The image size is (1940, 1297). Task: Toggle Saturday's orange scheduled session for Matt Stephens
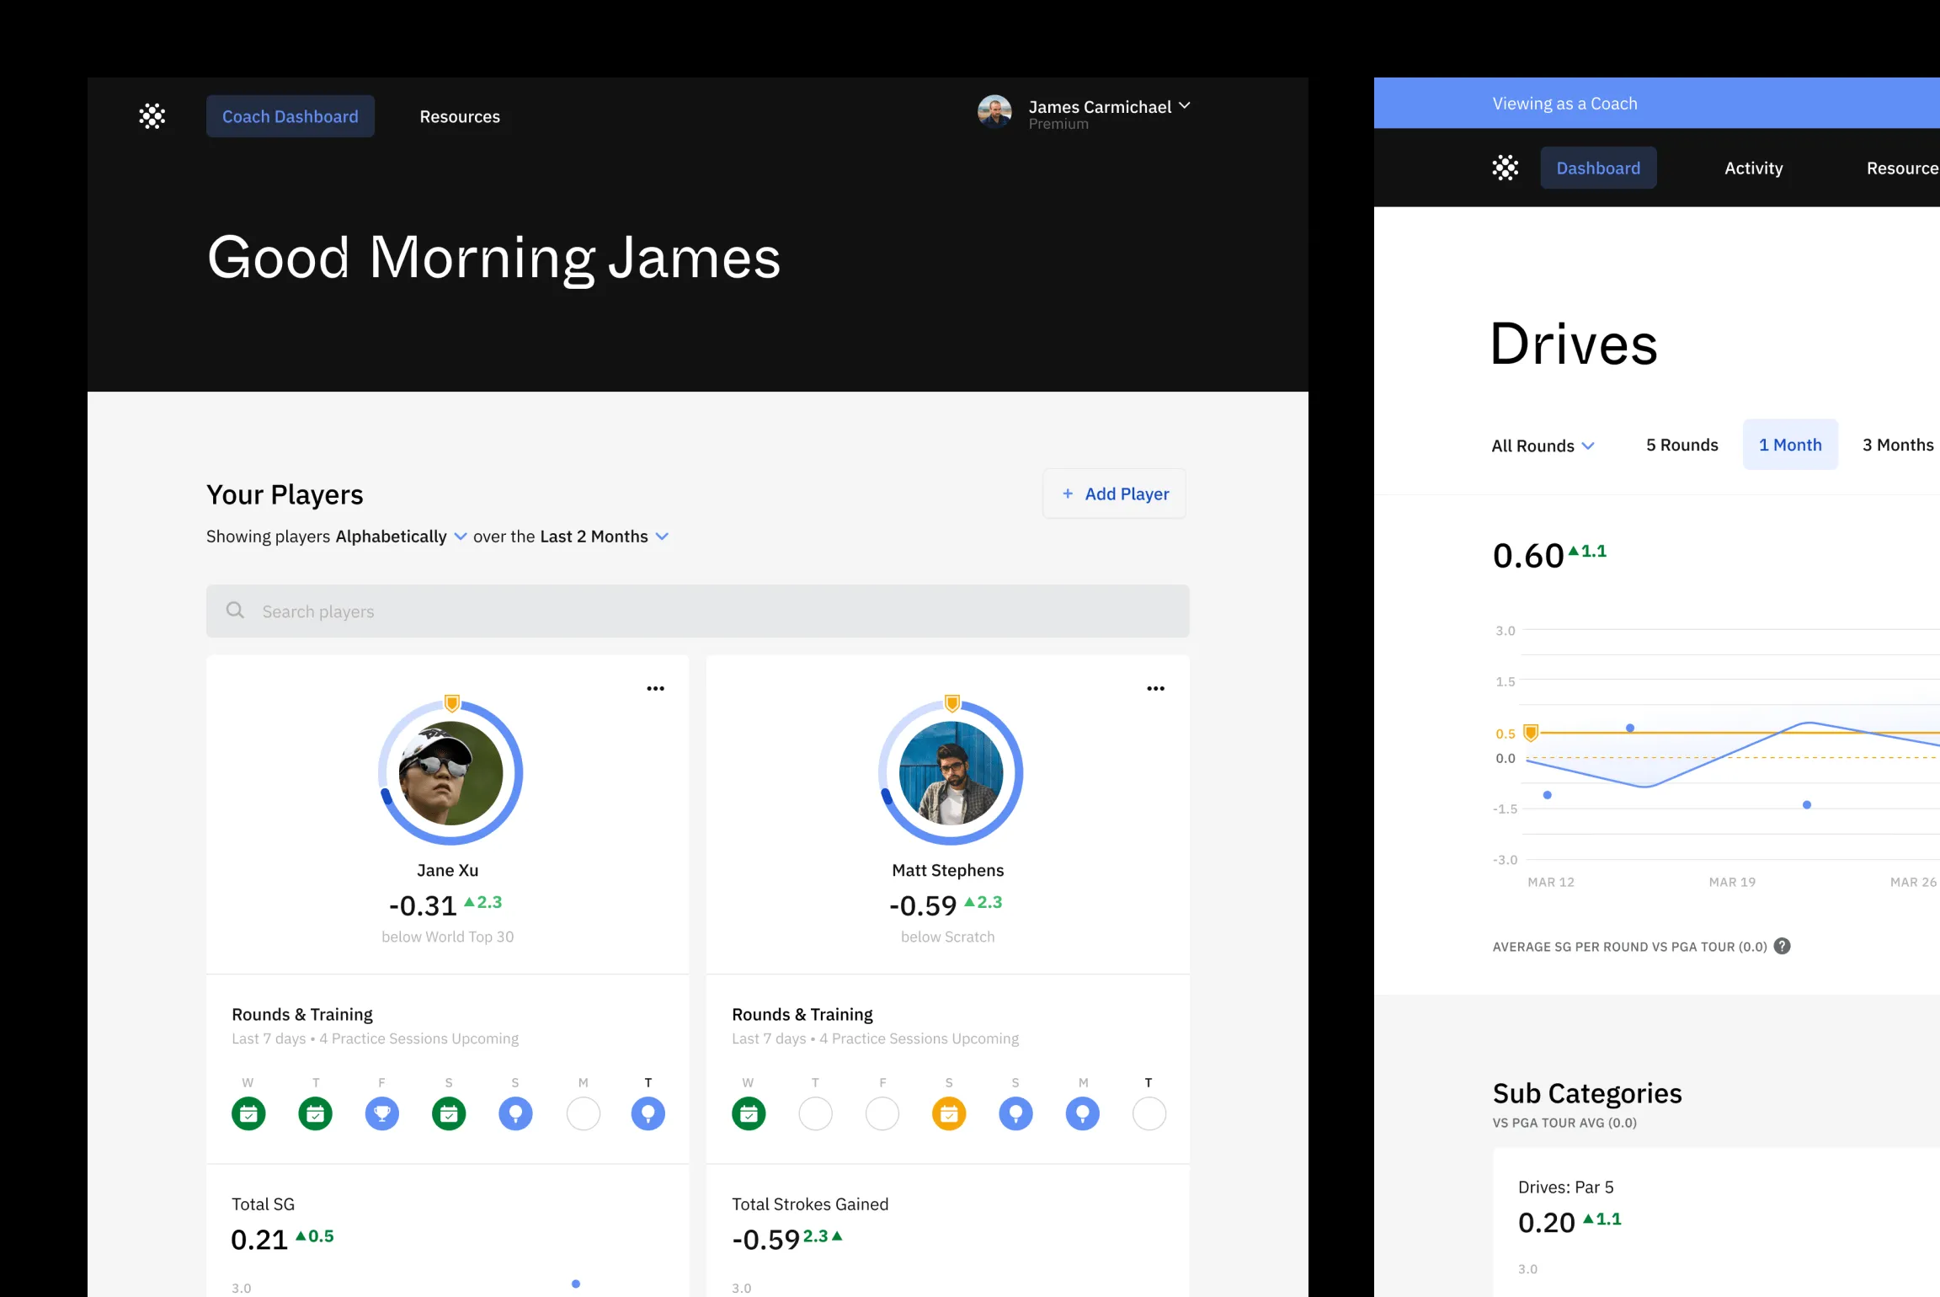coord(949,1113)
